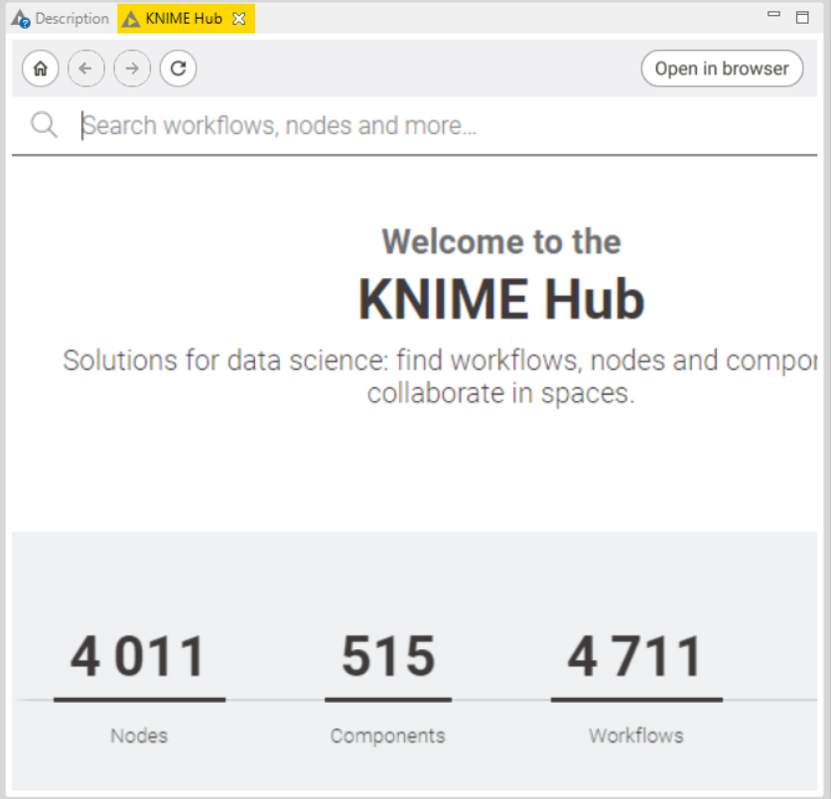Minimize the view panel
Viewport: 831px width, 799px height.
[x=773, y=14]
